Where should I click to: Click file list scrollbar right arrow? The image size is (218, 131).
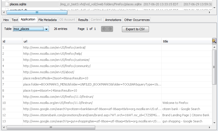pos(210,13)
